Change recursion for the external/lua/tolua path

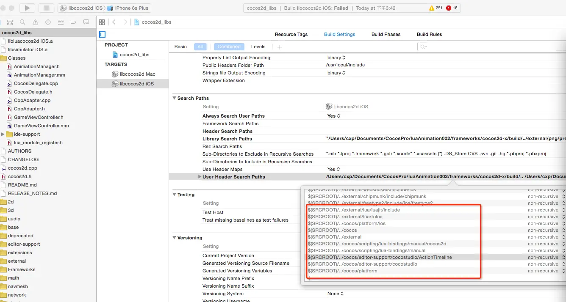point(546,217)
